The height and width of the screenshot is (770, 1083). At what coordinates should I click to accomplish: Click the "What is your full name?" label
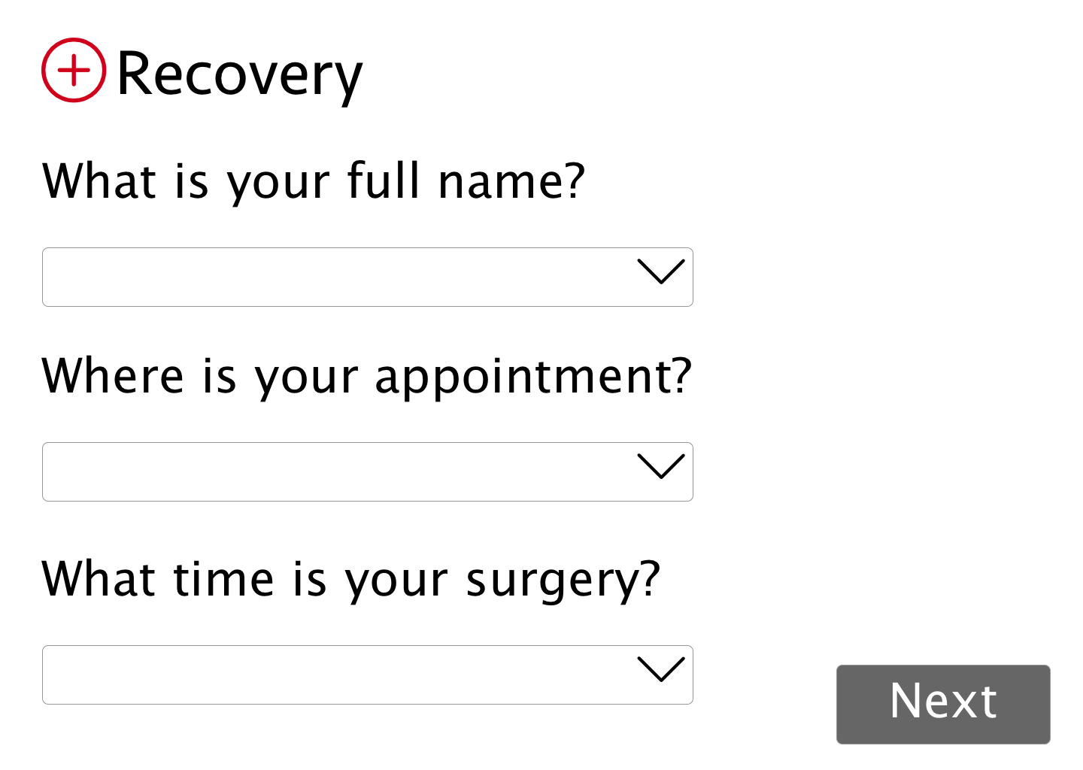coord(313,181)
